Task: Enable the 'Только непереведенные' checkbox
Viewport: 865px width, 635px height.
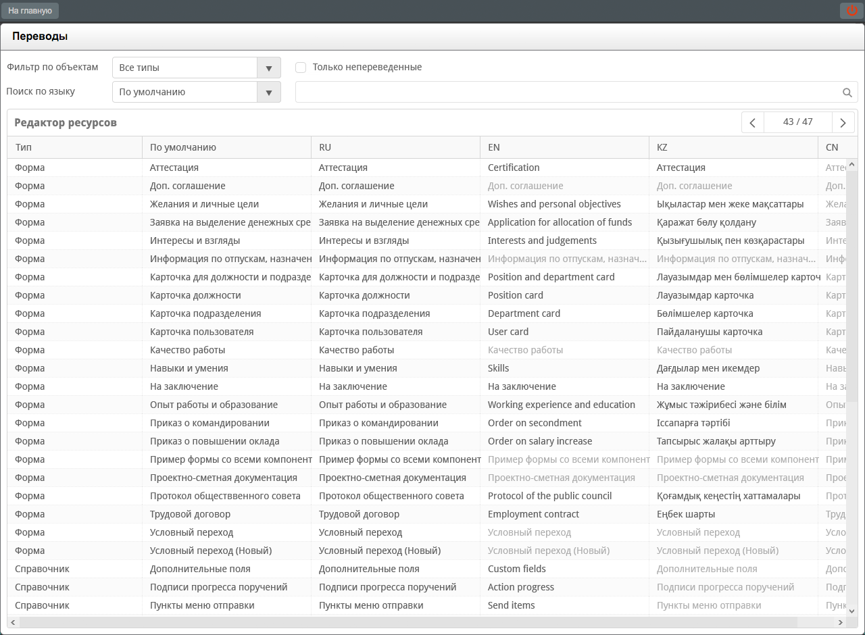Action: pyautogui.click(x=301, y=68)
